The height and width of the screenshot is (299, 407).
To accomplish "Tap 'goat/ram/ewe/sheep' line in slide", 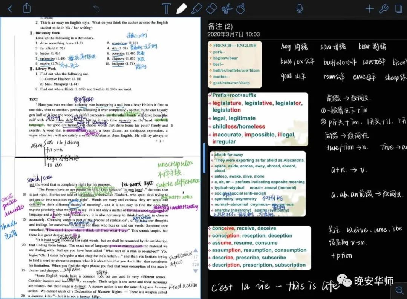I will coord(231,83).
